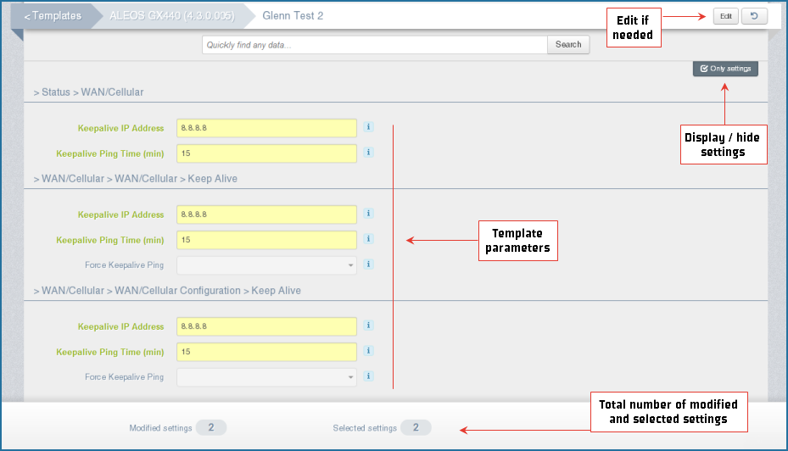
Task: Click the Modified settings count badge
Action: pos(211,428)
